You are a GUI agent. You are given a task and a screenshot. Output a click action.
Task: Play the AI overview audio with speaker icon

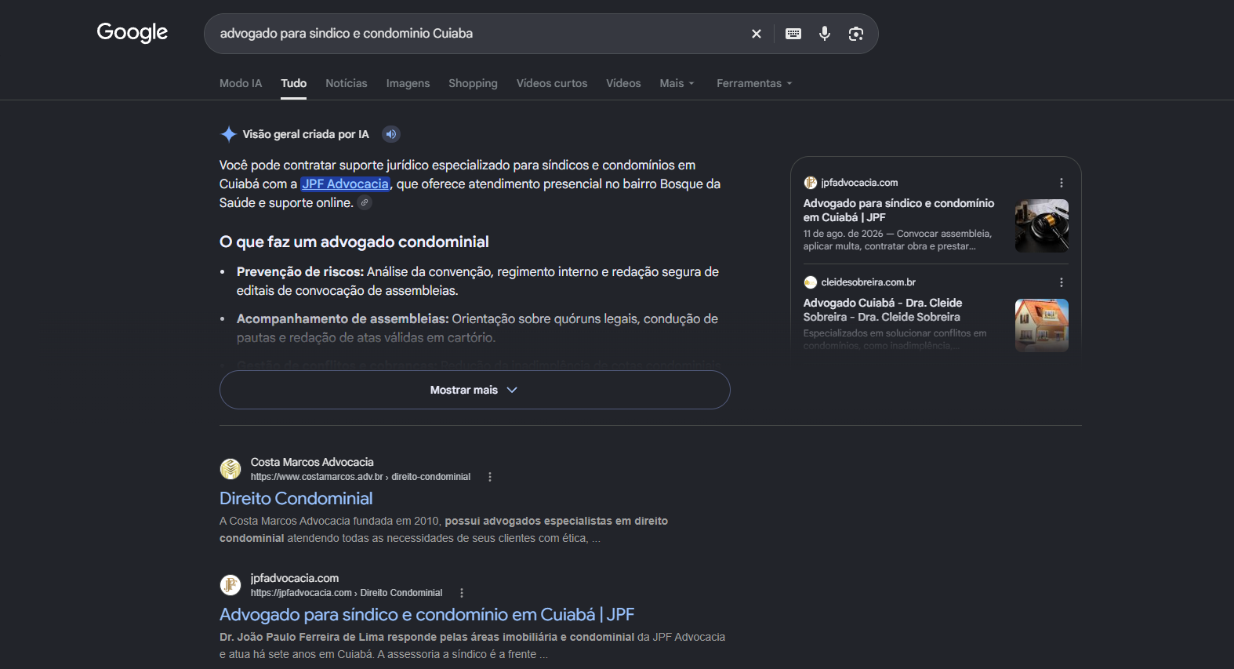pos(391,134)
